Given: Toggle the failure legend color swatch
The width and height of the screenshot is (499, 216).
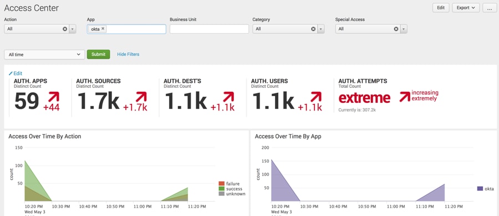Looking at the screenshot, I should [221, 183].
